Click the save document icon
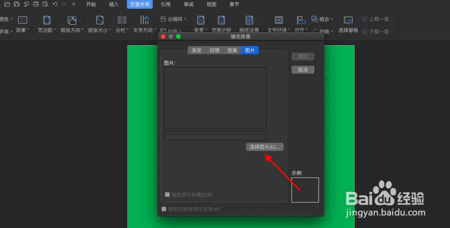450x228 pixels. 17,4
